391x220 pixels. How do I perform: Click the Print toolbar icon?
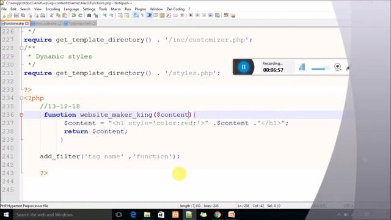tap(43, 15)
